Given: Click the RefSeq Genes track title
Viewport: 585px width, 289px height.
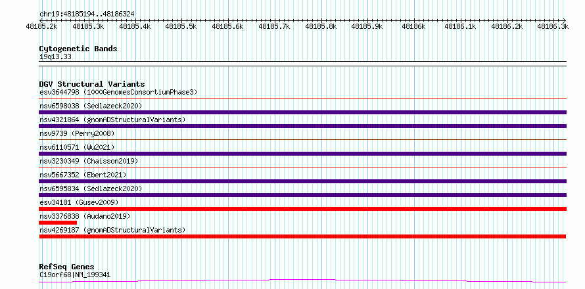Looking at the screenshot, I should pyautogui.click(x=66, y=267).
